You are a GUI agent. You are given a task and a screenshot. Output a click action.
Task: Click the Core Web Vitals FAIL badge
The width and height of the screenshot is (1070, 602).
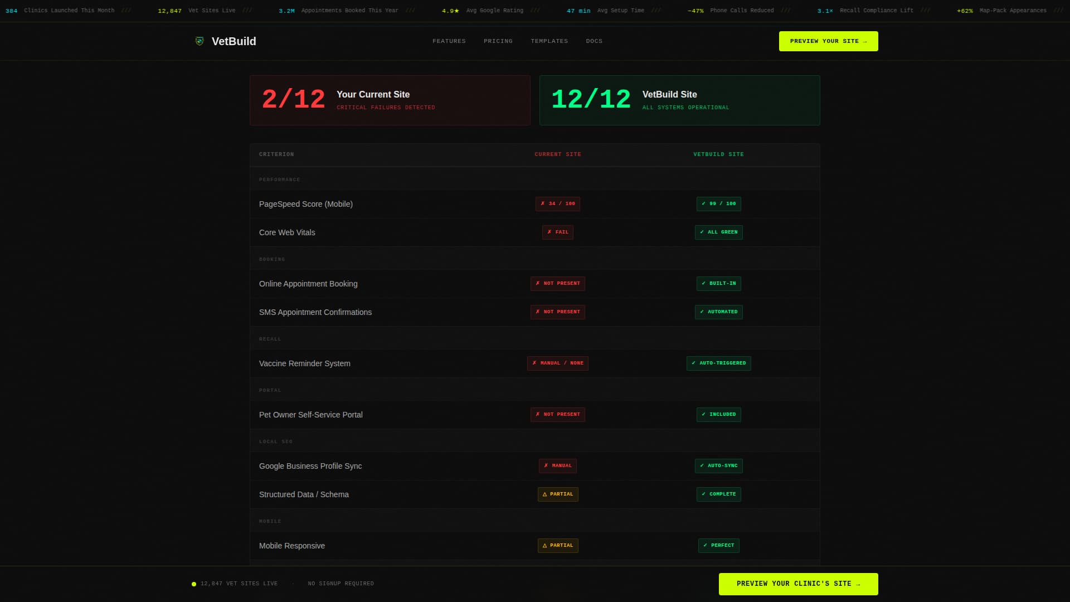tap(558, 232)
